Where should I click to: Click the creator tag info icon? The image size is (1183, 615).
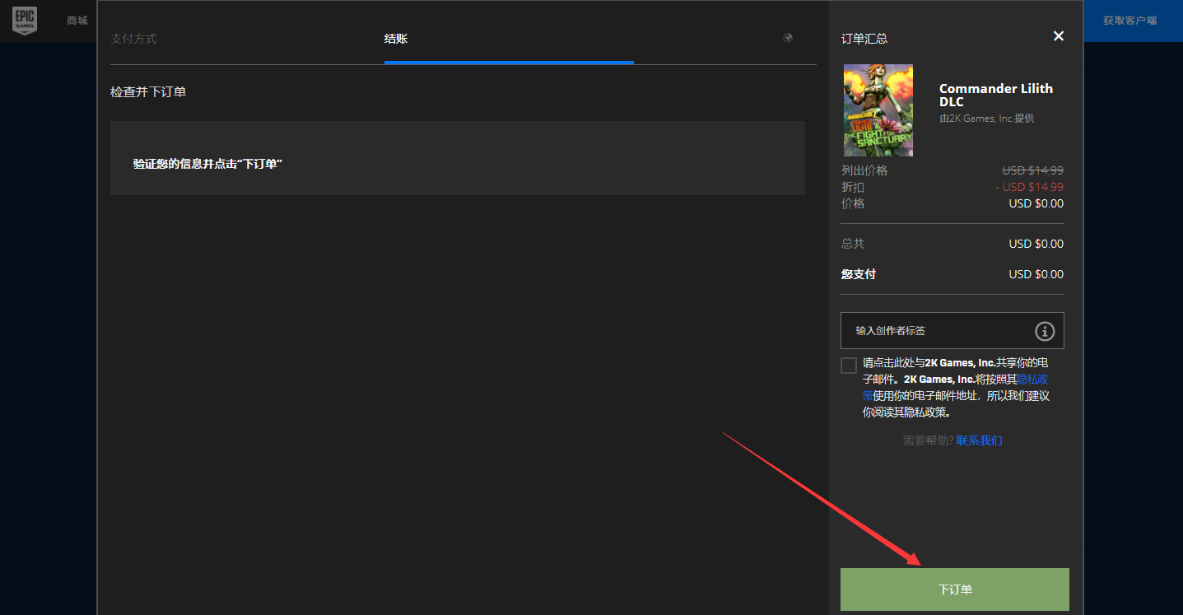(x=1045, y=331)
